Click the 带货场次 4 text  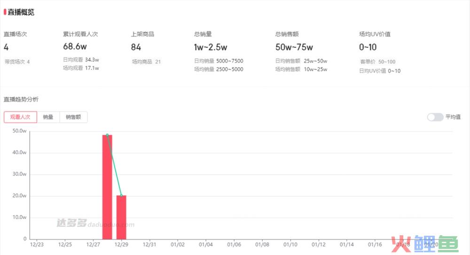click(x=17, y=62)
